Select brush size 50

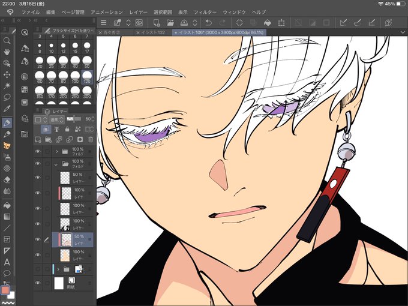point(87,62)
